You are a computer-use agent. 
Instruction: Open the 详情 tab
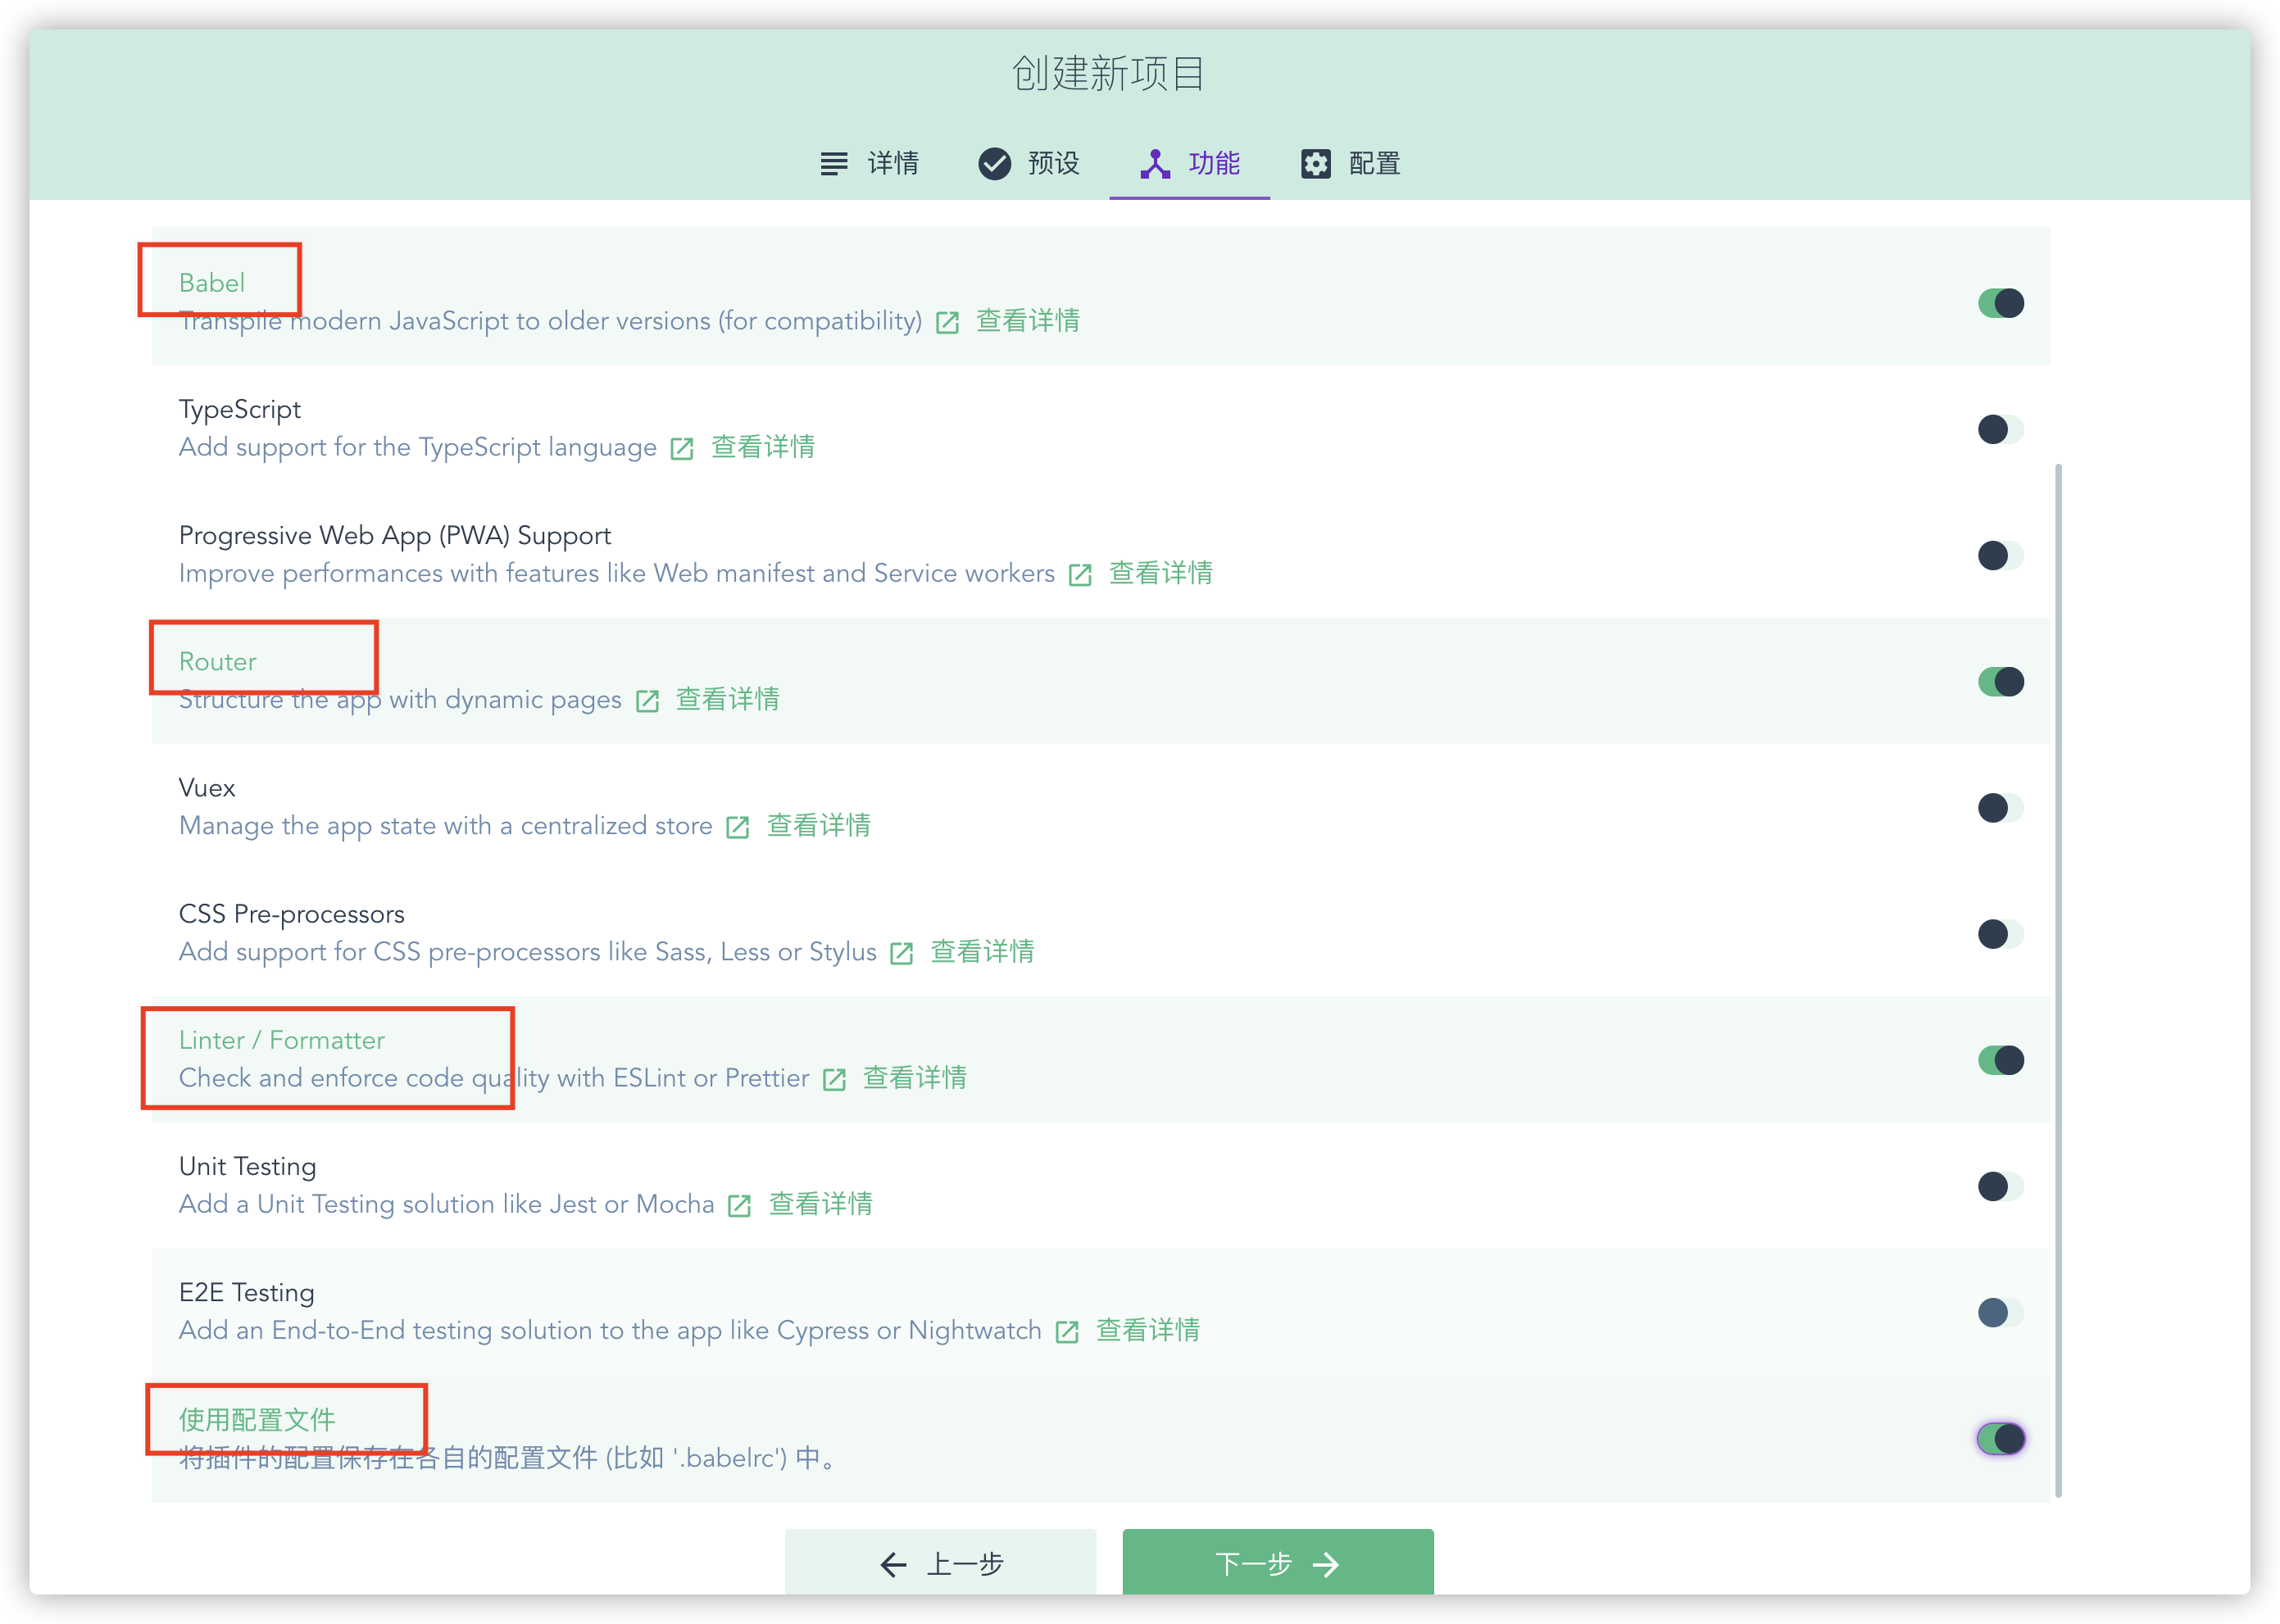(x=869, y=163)
